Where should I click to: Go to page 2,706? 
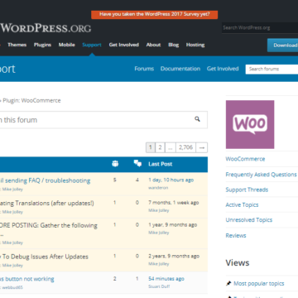[185, 147]
